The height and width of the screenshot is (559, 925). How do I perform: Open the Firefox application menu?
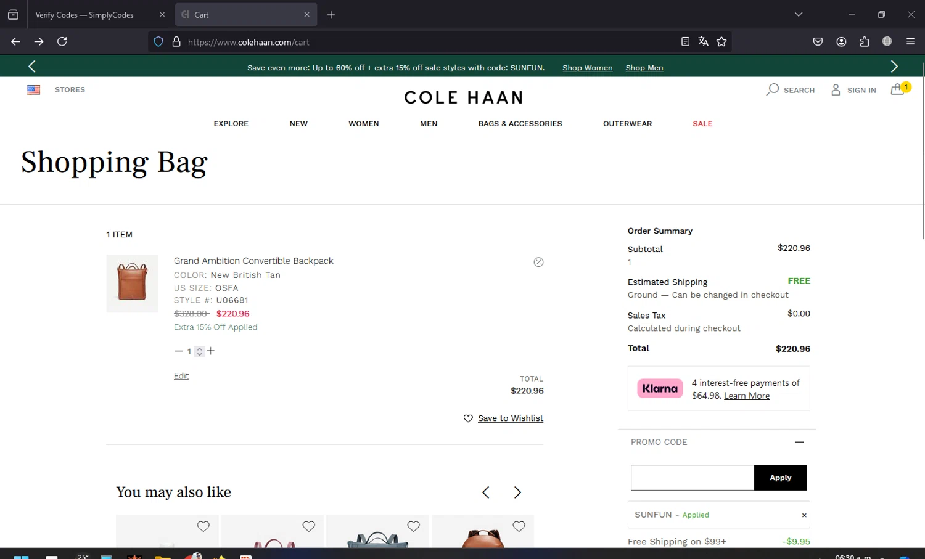910,42
